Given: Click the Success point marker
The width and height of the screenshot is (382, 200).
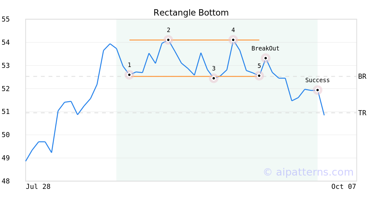Looking at the screenshot, I should (x=317, y=90).
